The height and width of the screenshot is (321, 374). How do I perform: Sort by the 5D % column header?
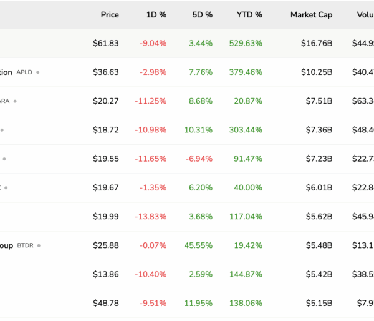tap(202, 14)
